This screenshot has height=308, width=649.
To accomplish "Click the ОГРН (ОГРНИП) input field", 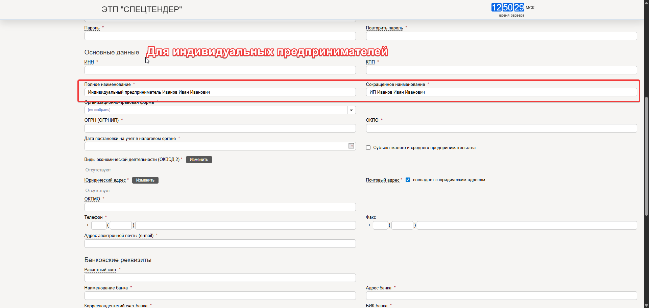I will point(220,128).
